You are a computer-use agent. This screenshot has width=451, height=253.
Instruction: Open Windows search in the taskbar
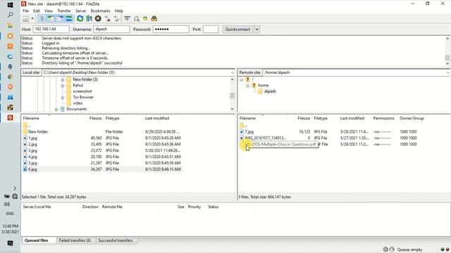coord(10,15)
